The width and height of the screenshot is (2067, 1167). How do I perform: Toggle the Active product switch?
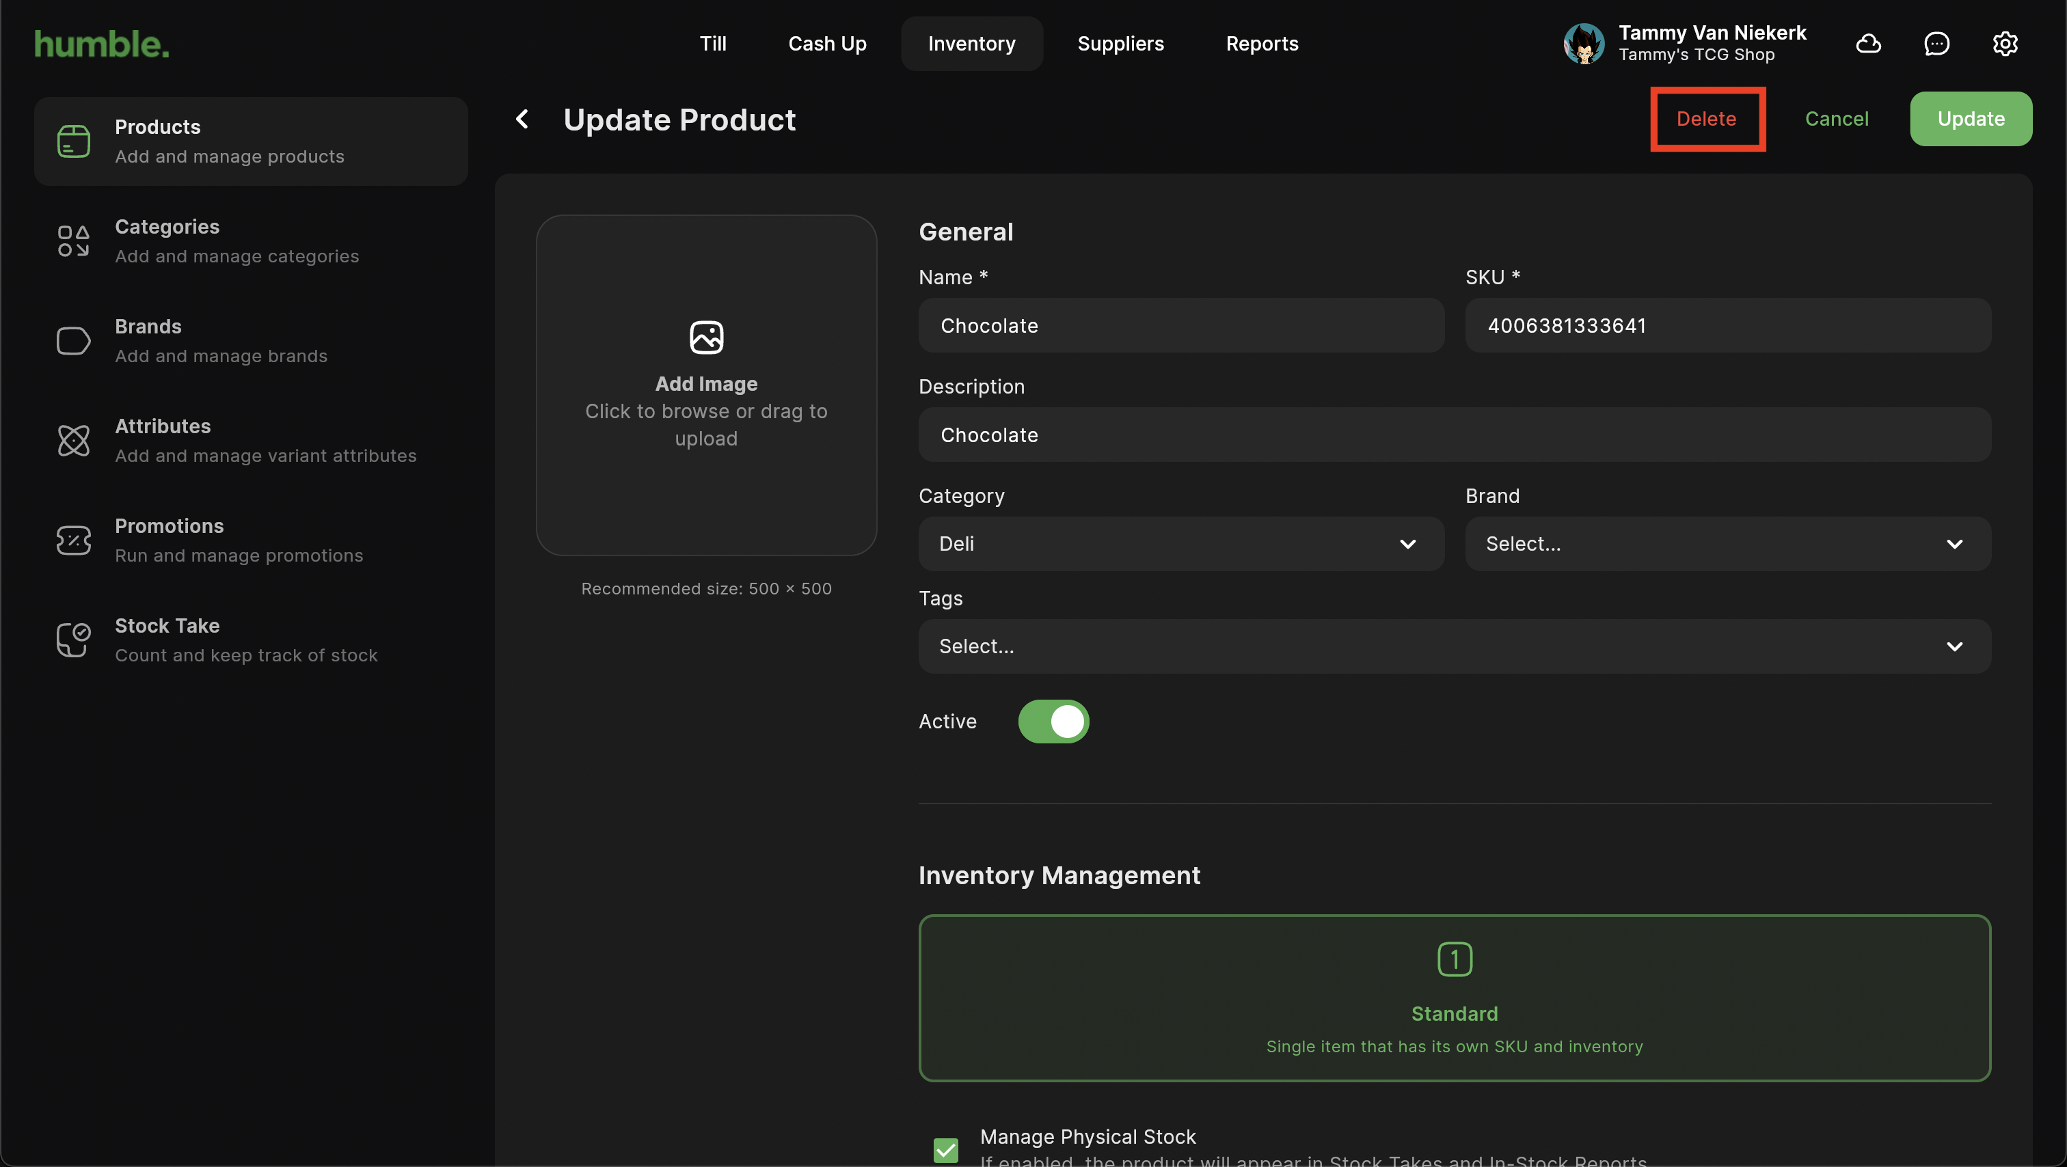(1053, 722)
